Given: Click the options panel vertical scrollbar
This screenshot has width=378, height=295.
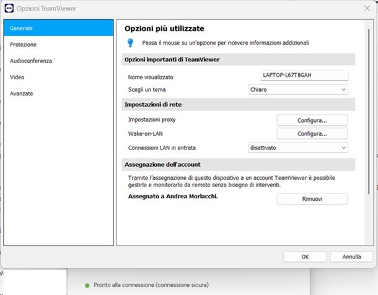Looking at the screenshot, I should coord(369,112).
